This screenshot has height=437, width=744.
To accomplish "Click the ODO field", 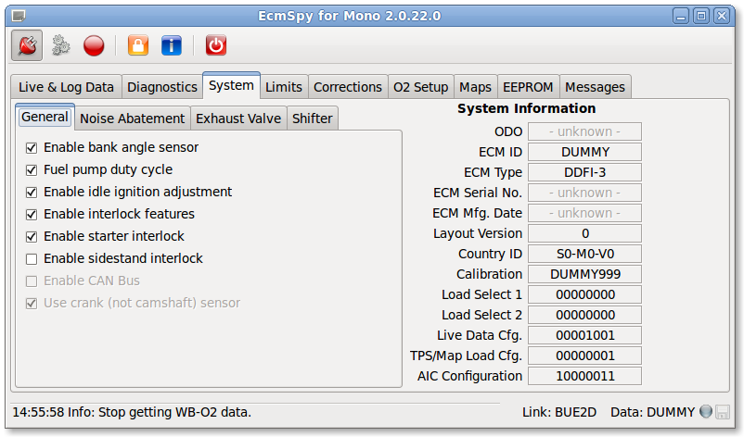I will pos(584,131).
